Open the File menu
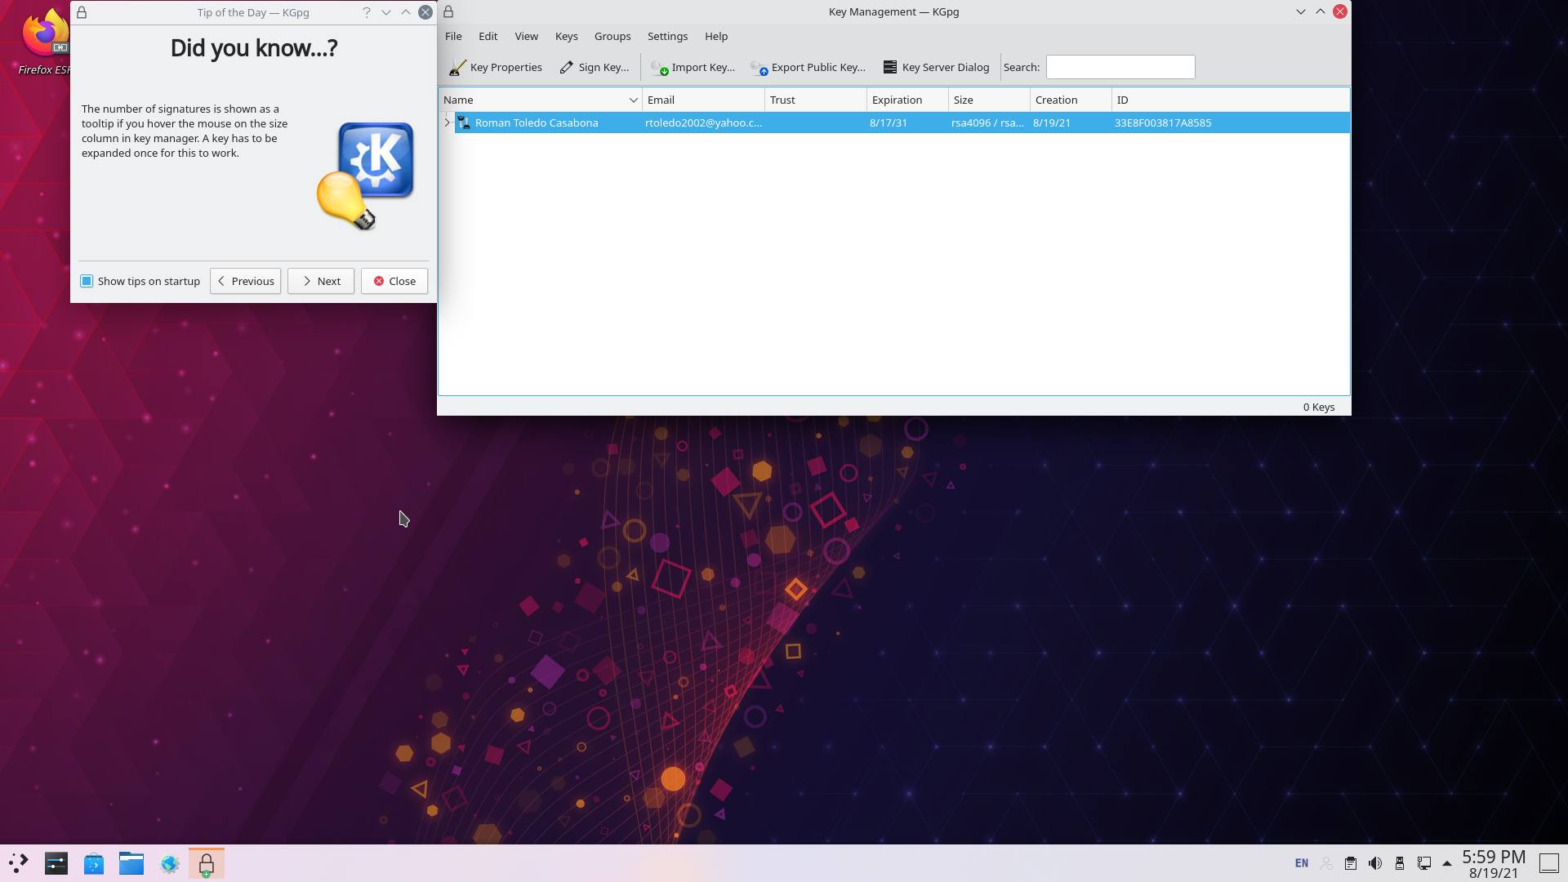Image resolution: width=1568 pixels, height=882 pixels. tap(453, 36)
